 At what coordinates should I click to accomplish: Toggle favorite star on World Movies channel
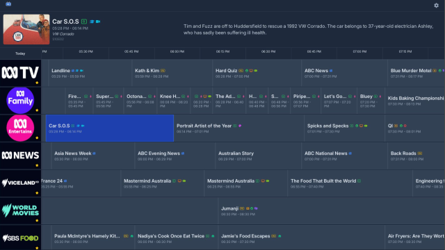pos(37,220)
